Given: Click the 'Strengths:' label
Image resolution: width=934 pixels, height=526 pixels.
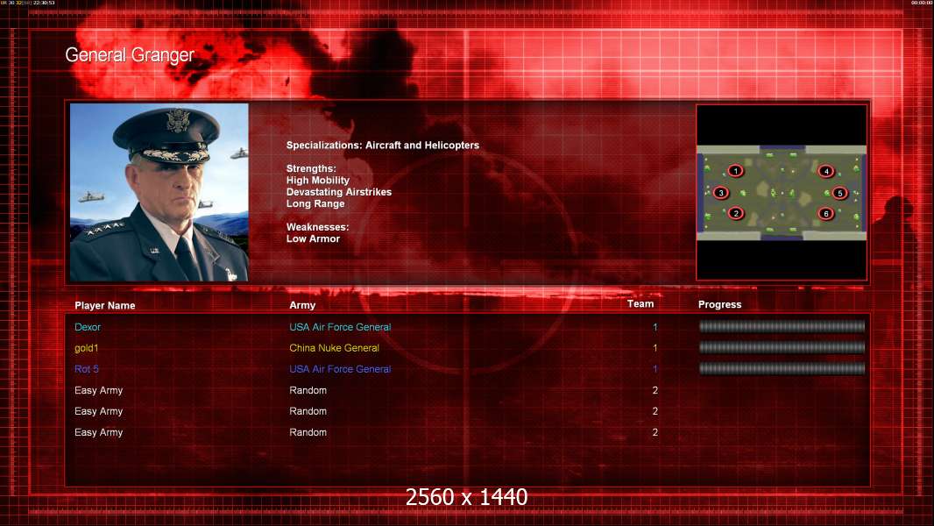Looking at the screenshot, I should click(311, 168).
